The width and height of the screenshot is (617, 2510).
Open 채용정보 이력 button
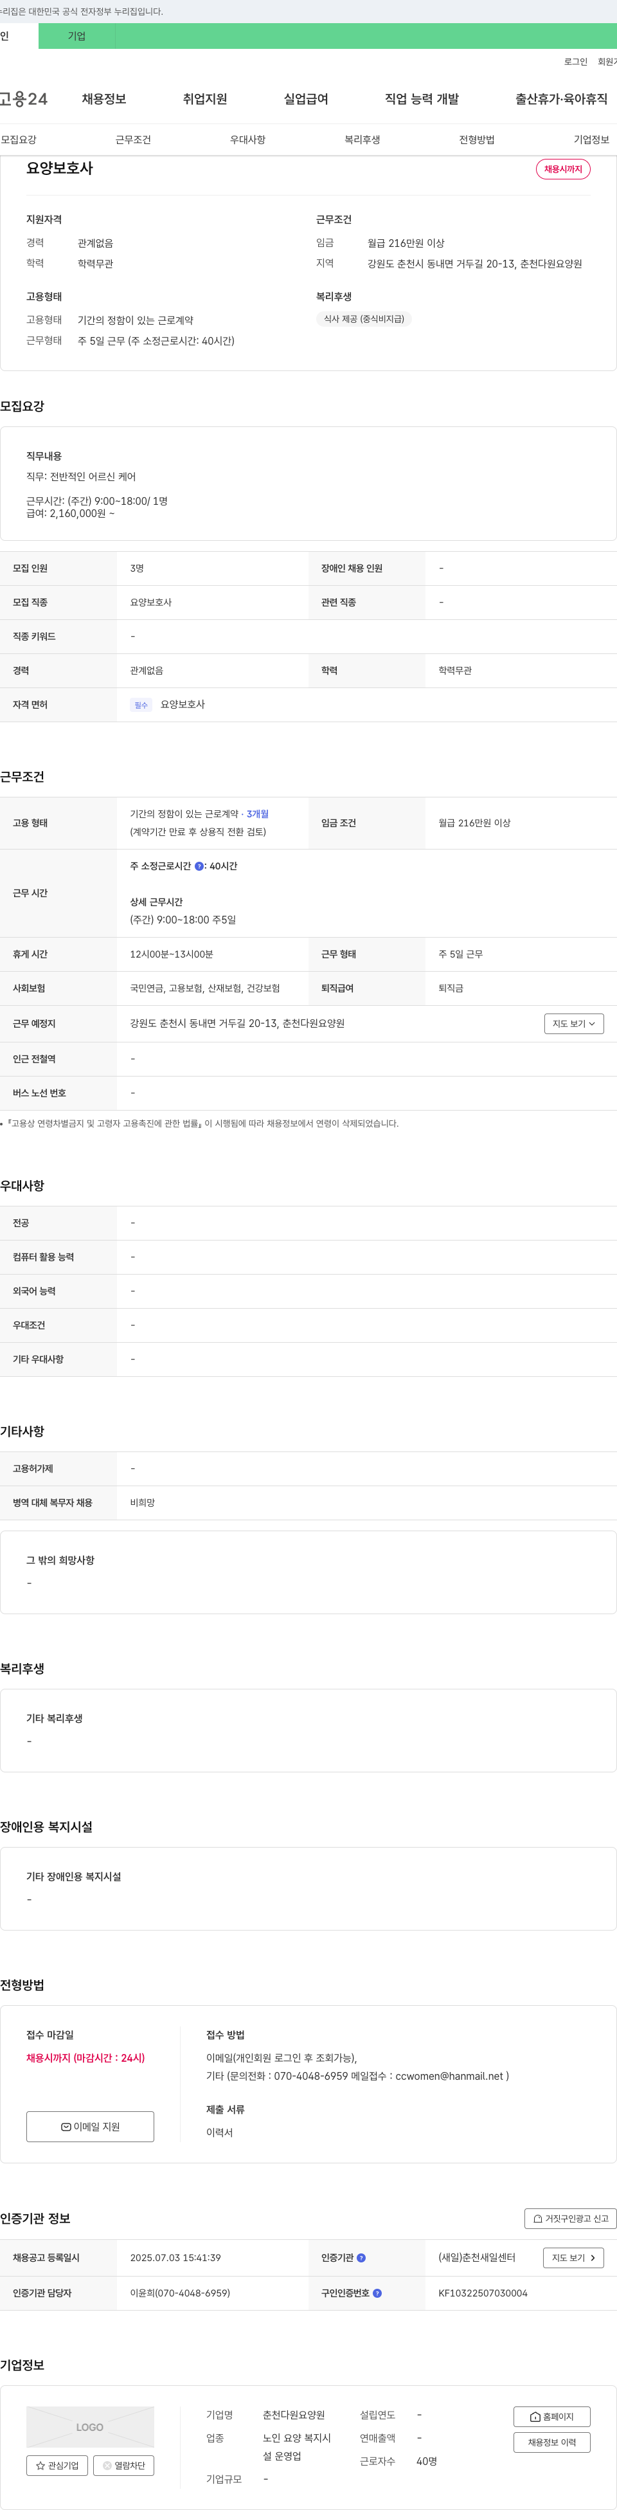pos(552,2442)
